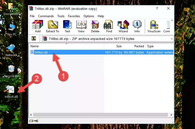Select the Documents desktop icon
This screenshot has height=129, width=195.
pyautogui.click(x=12, y=9)
